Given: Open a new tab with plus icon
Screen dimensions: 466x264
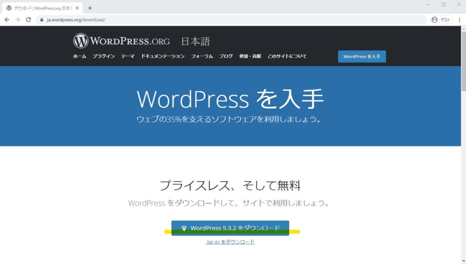Looking at the screenshot, I should click(90, 8).
